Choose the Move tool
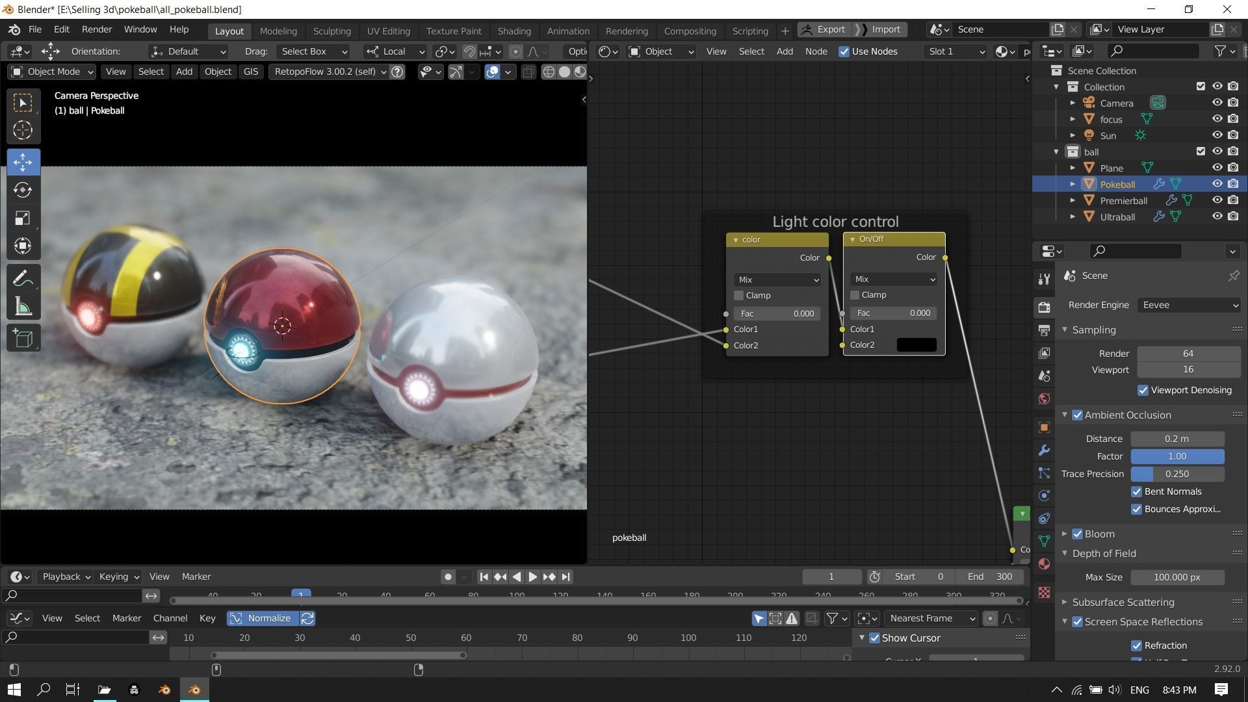The width and height of the screenshot is (1248, 702). [23, 162]
